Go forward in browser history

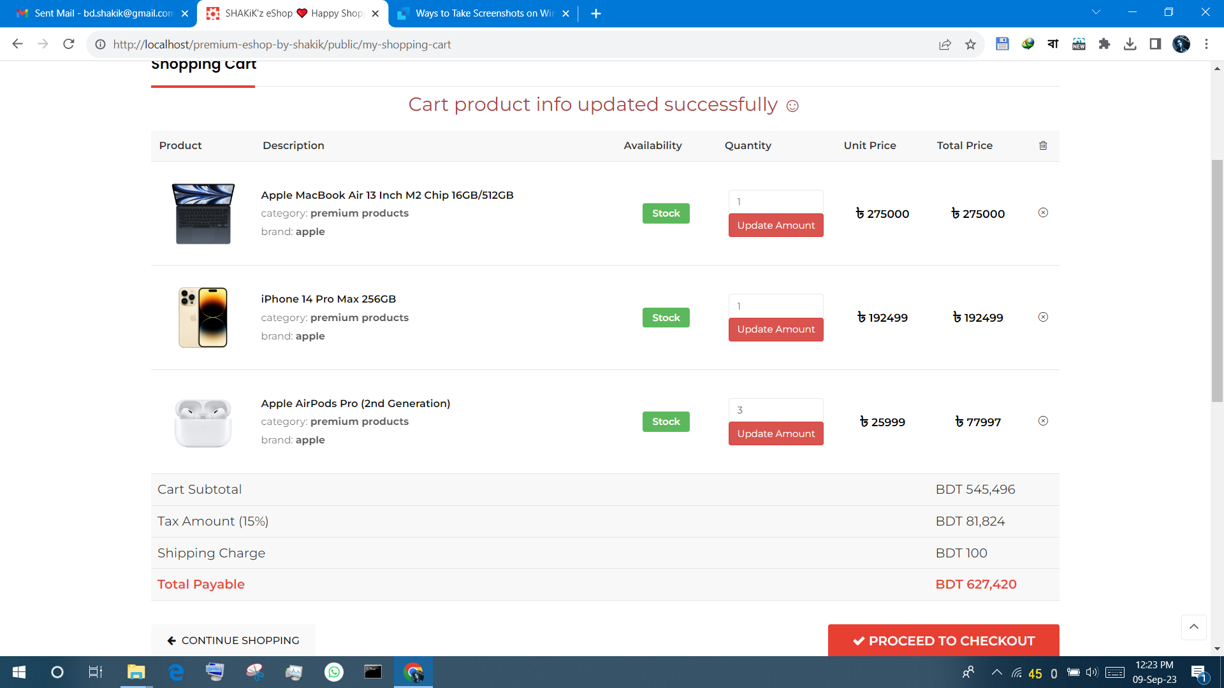click(43, 44)
